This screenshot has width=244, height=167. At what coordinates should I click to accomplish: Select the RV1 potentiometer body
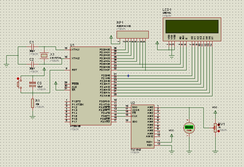pyautogui.click(x=215, y=127)
